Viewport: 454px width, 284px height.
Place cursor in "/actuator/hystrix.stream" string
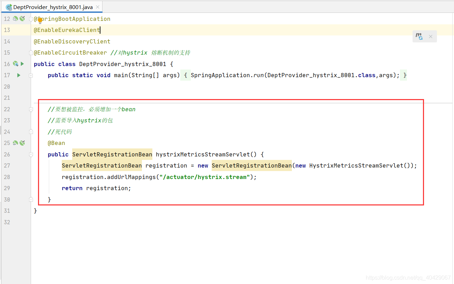[205, 177]
